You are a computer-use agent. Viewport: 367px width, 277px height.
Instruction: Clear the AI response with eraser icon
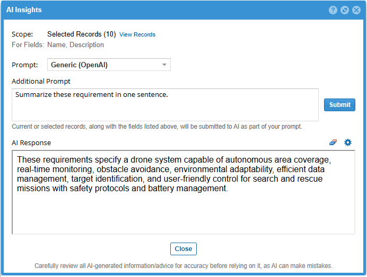(333, 142)
